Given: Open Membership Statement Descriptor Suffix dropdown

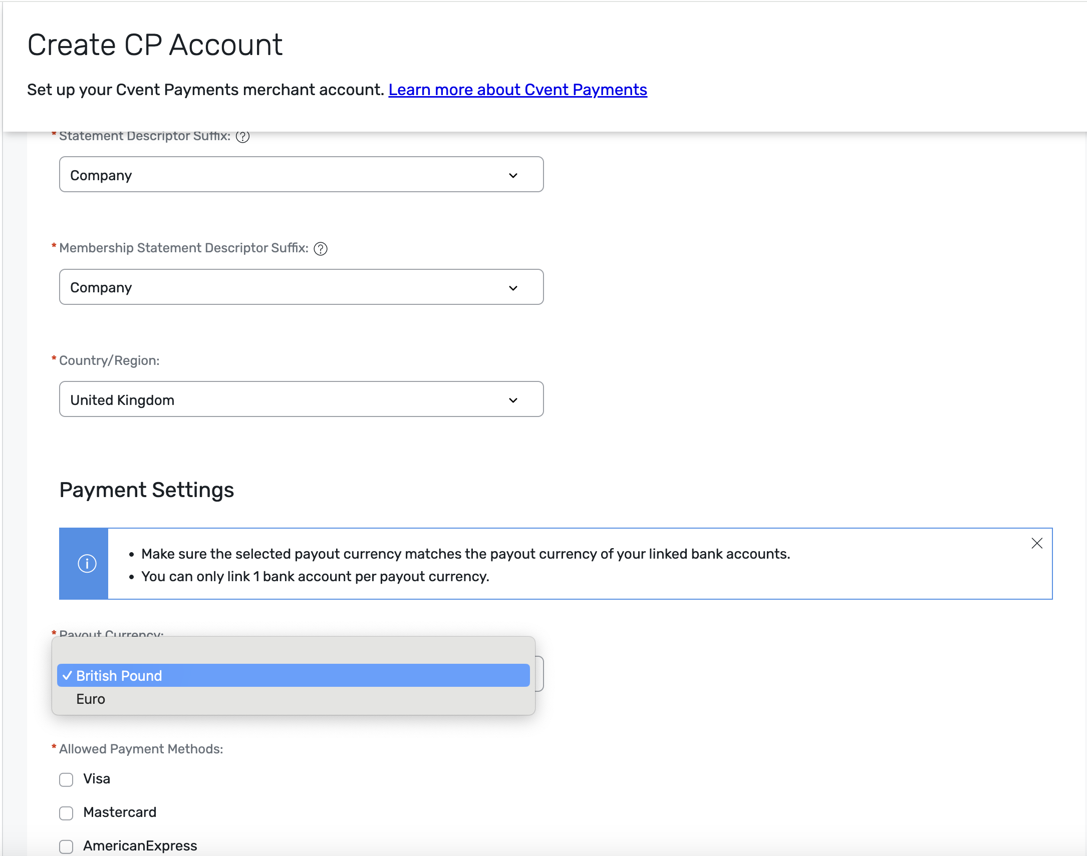Looking at the screenshot, I should pos(301,287).
